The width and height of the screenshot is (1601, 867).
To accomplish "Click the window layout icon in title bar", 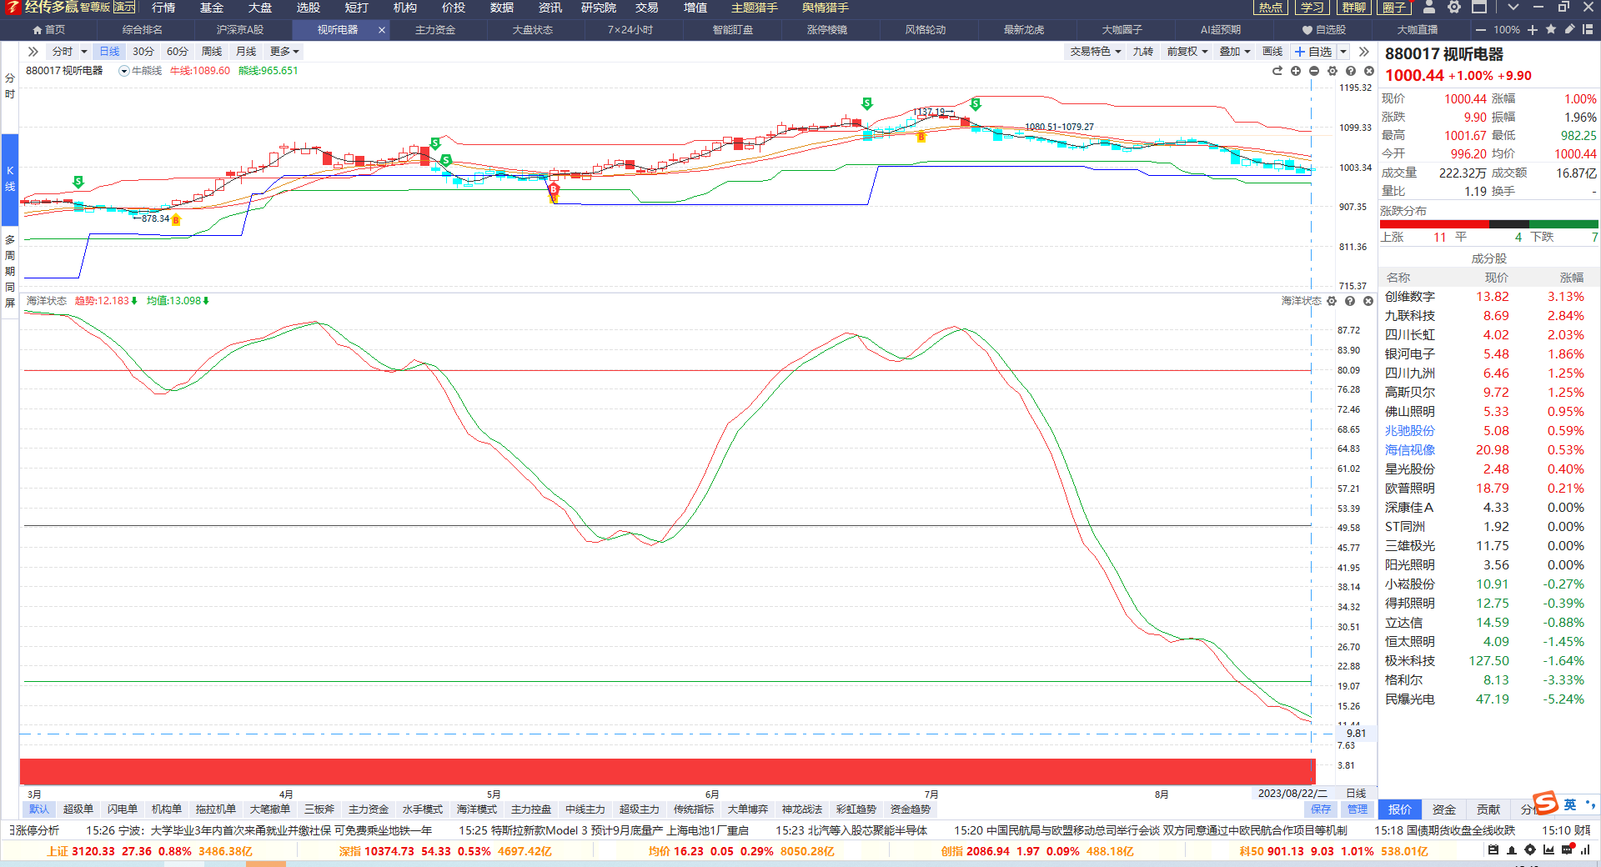I will coord(1479,8).
